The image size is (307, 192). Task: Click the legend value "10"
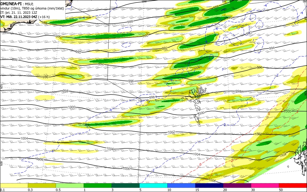point(169,190)
